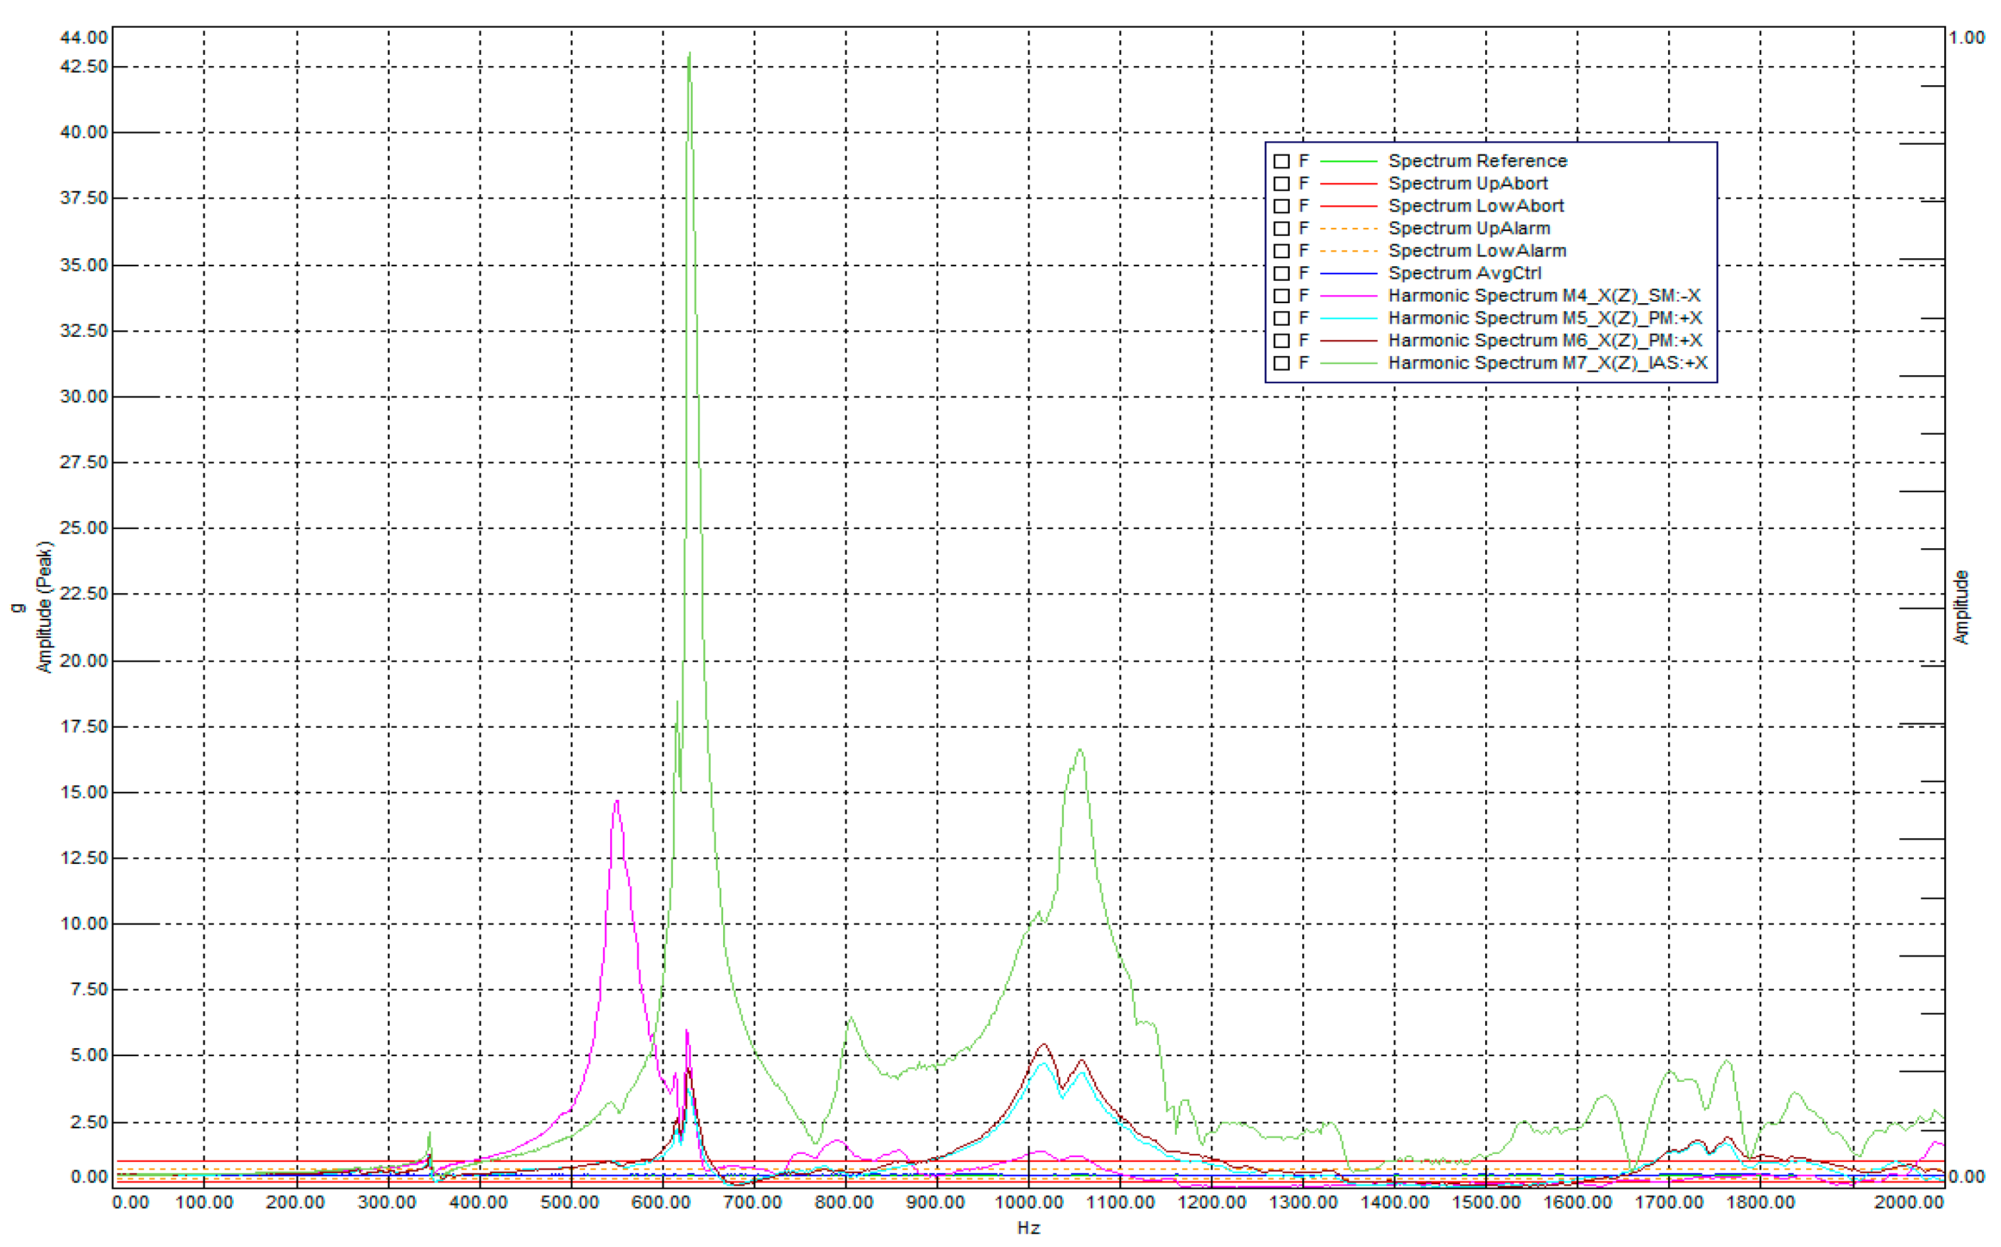Tick the Spectrum UpAbort checkbox
Image resolution: width=2001 pixels, height=1247 pixels.
[1281, 184]
